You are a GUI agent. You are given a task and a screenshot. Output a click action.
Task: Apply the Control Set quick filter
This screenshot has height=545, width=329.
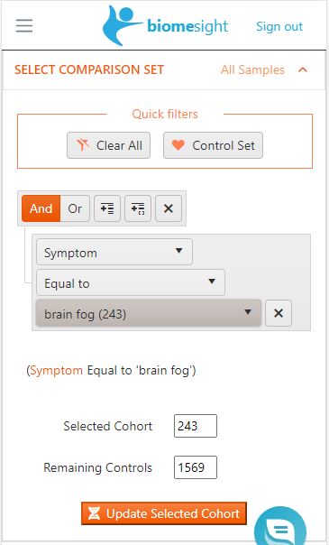(x=213, y=145)
